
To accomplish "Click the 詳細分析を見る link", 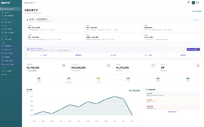I will tap(172, 112).
